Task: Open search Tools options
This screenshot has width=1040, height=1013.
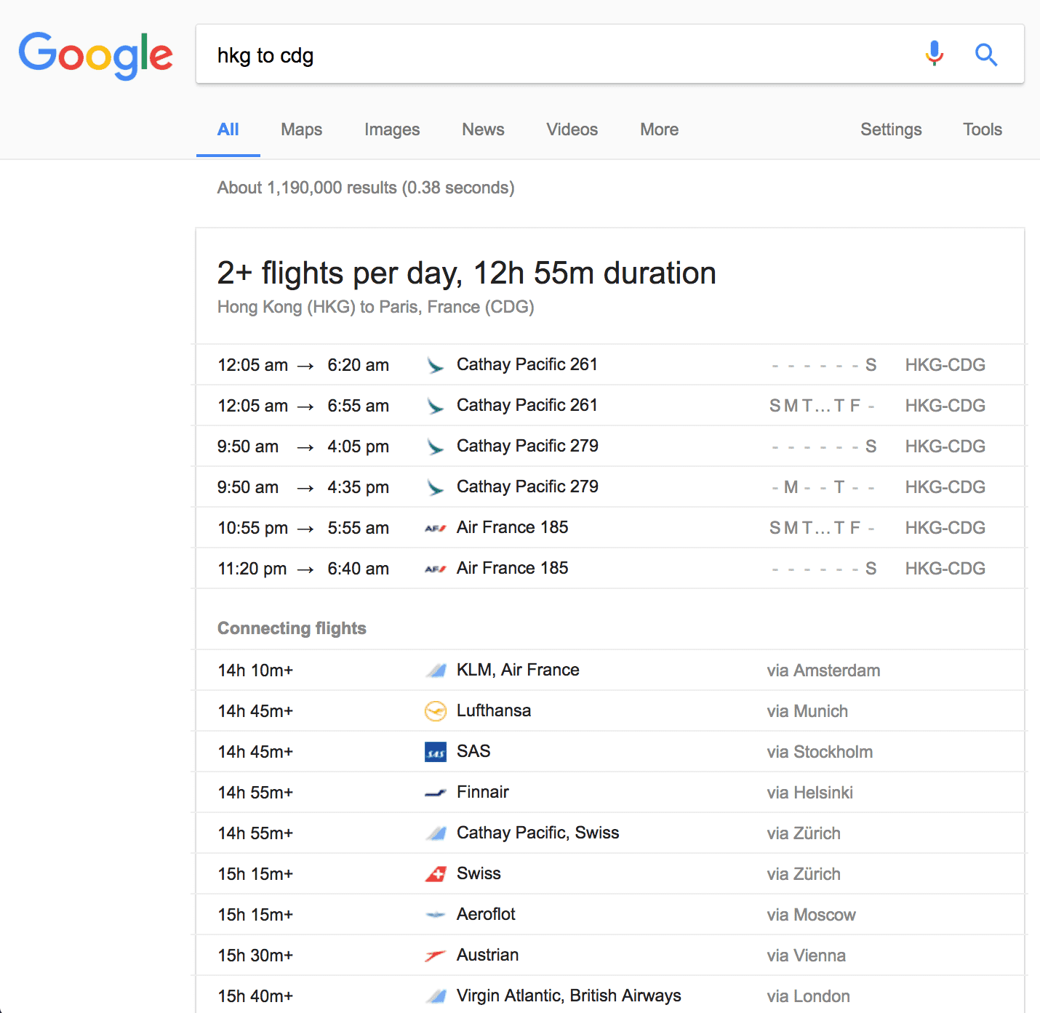Action: coord(983,129)
